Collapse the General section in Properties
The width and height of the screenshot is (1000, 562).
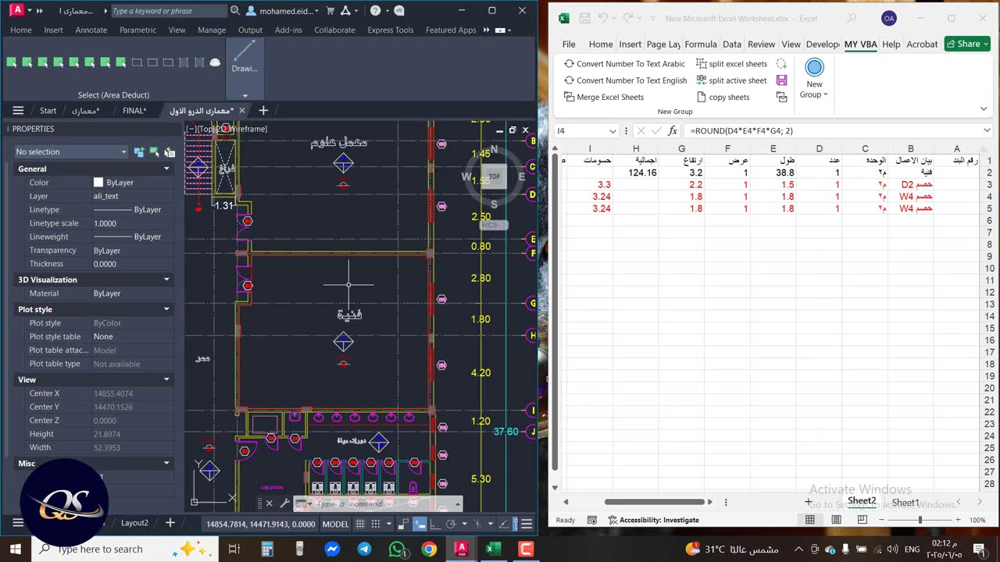(166, 169)
